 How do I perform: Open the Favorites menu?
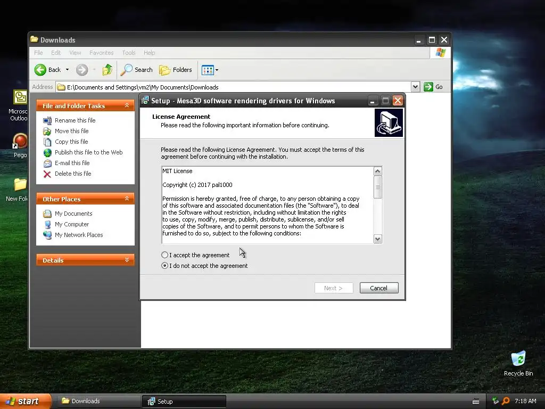[102, 53]
